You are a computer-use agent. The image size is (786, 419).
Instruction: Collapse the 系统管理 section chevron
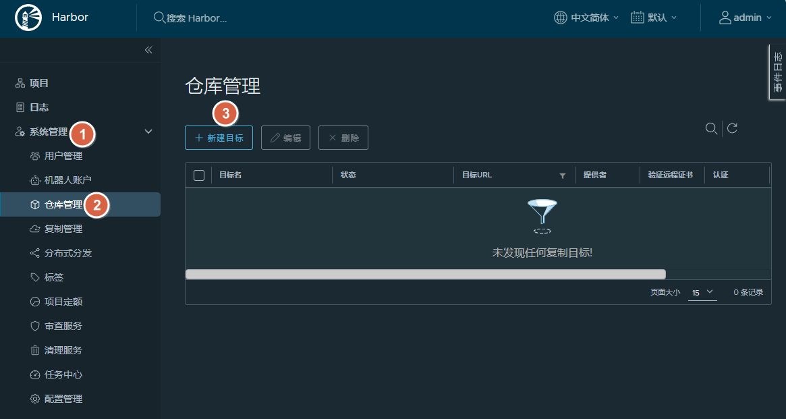(x=148, y=132)
